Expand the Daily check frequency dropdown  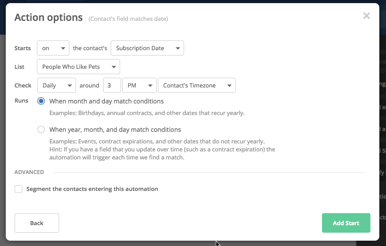[56, 86]
